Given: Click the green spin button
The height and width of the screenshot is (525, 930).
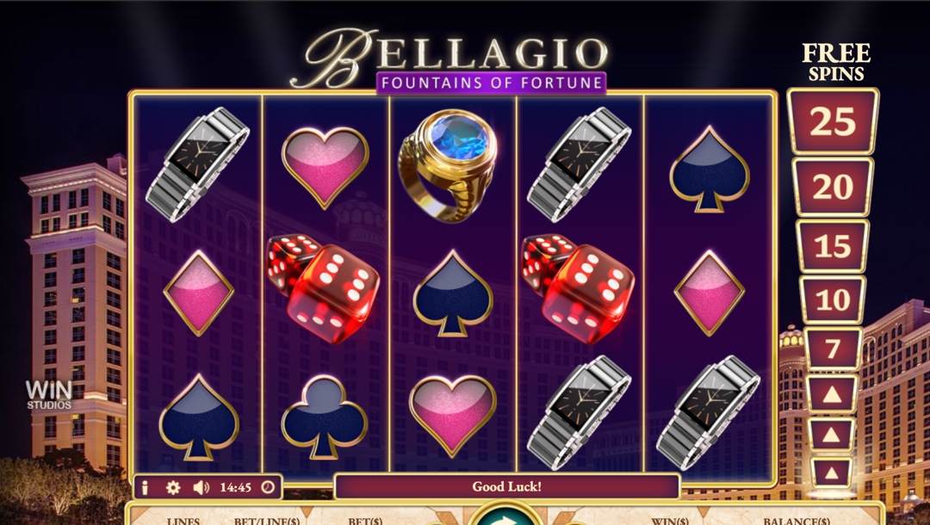Looking at the screenshot, I should coord(505,516).
